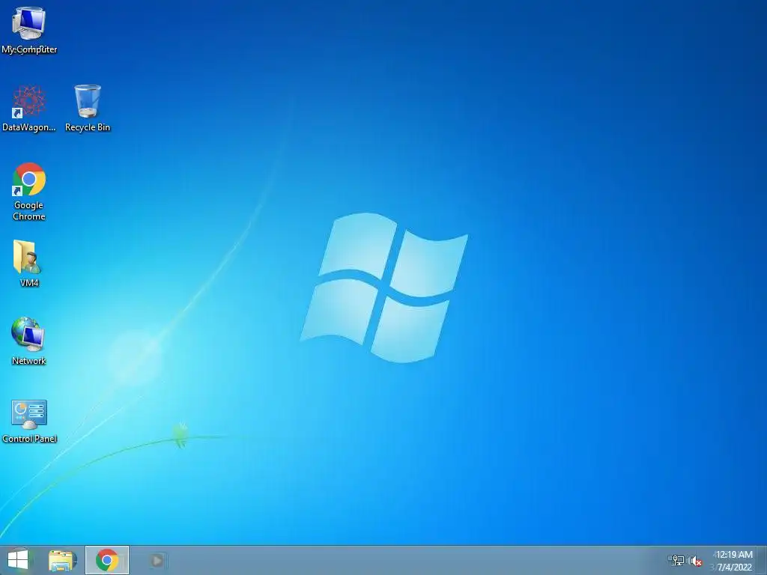The image size is (767, 575).
Task: Click the muted volume tray icon
Action: tap(696, 561)
